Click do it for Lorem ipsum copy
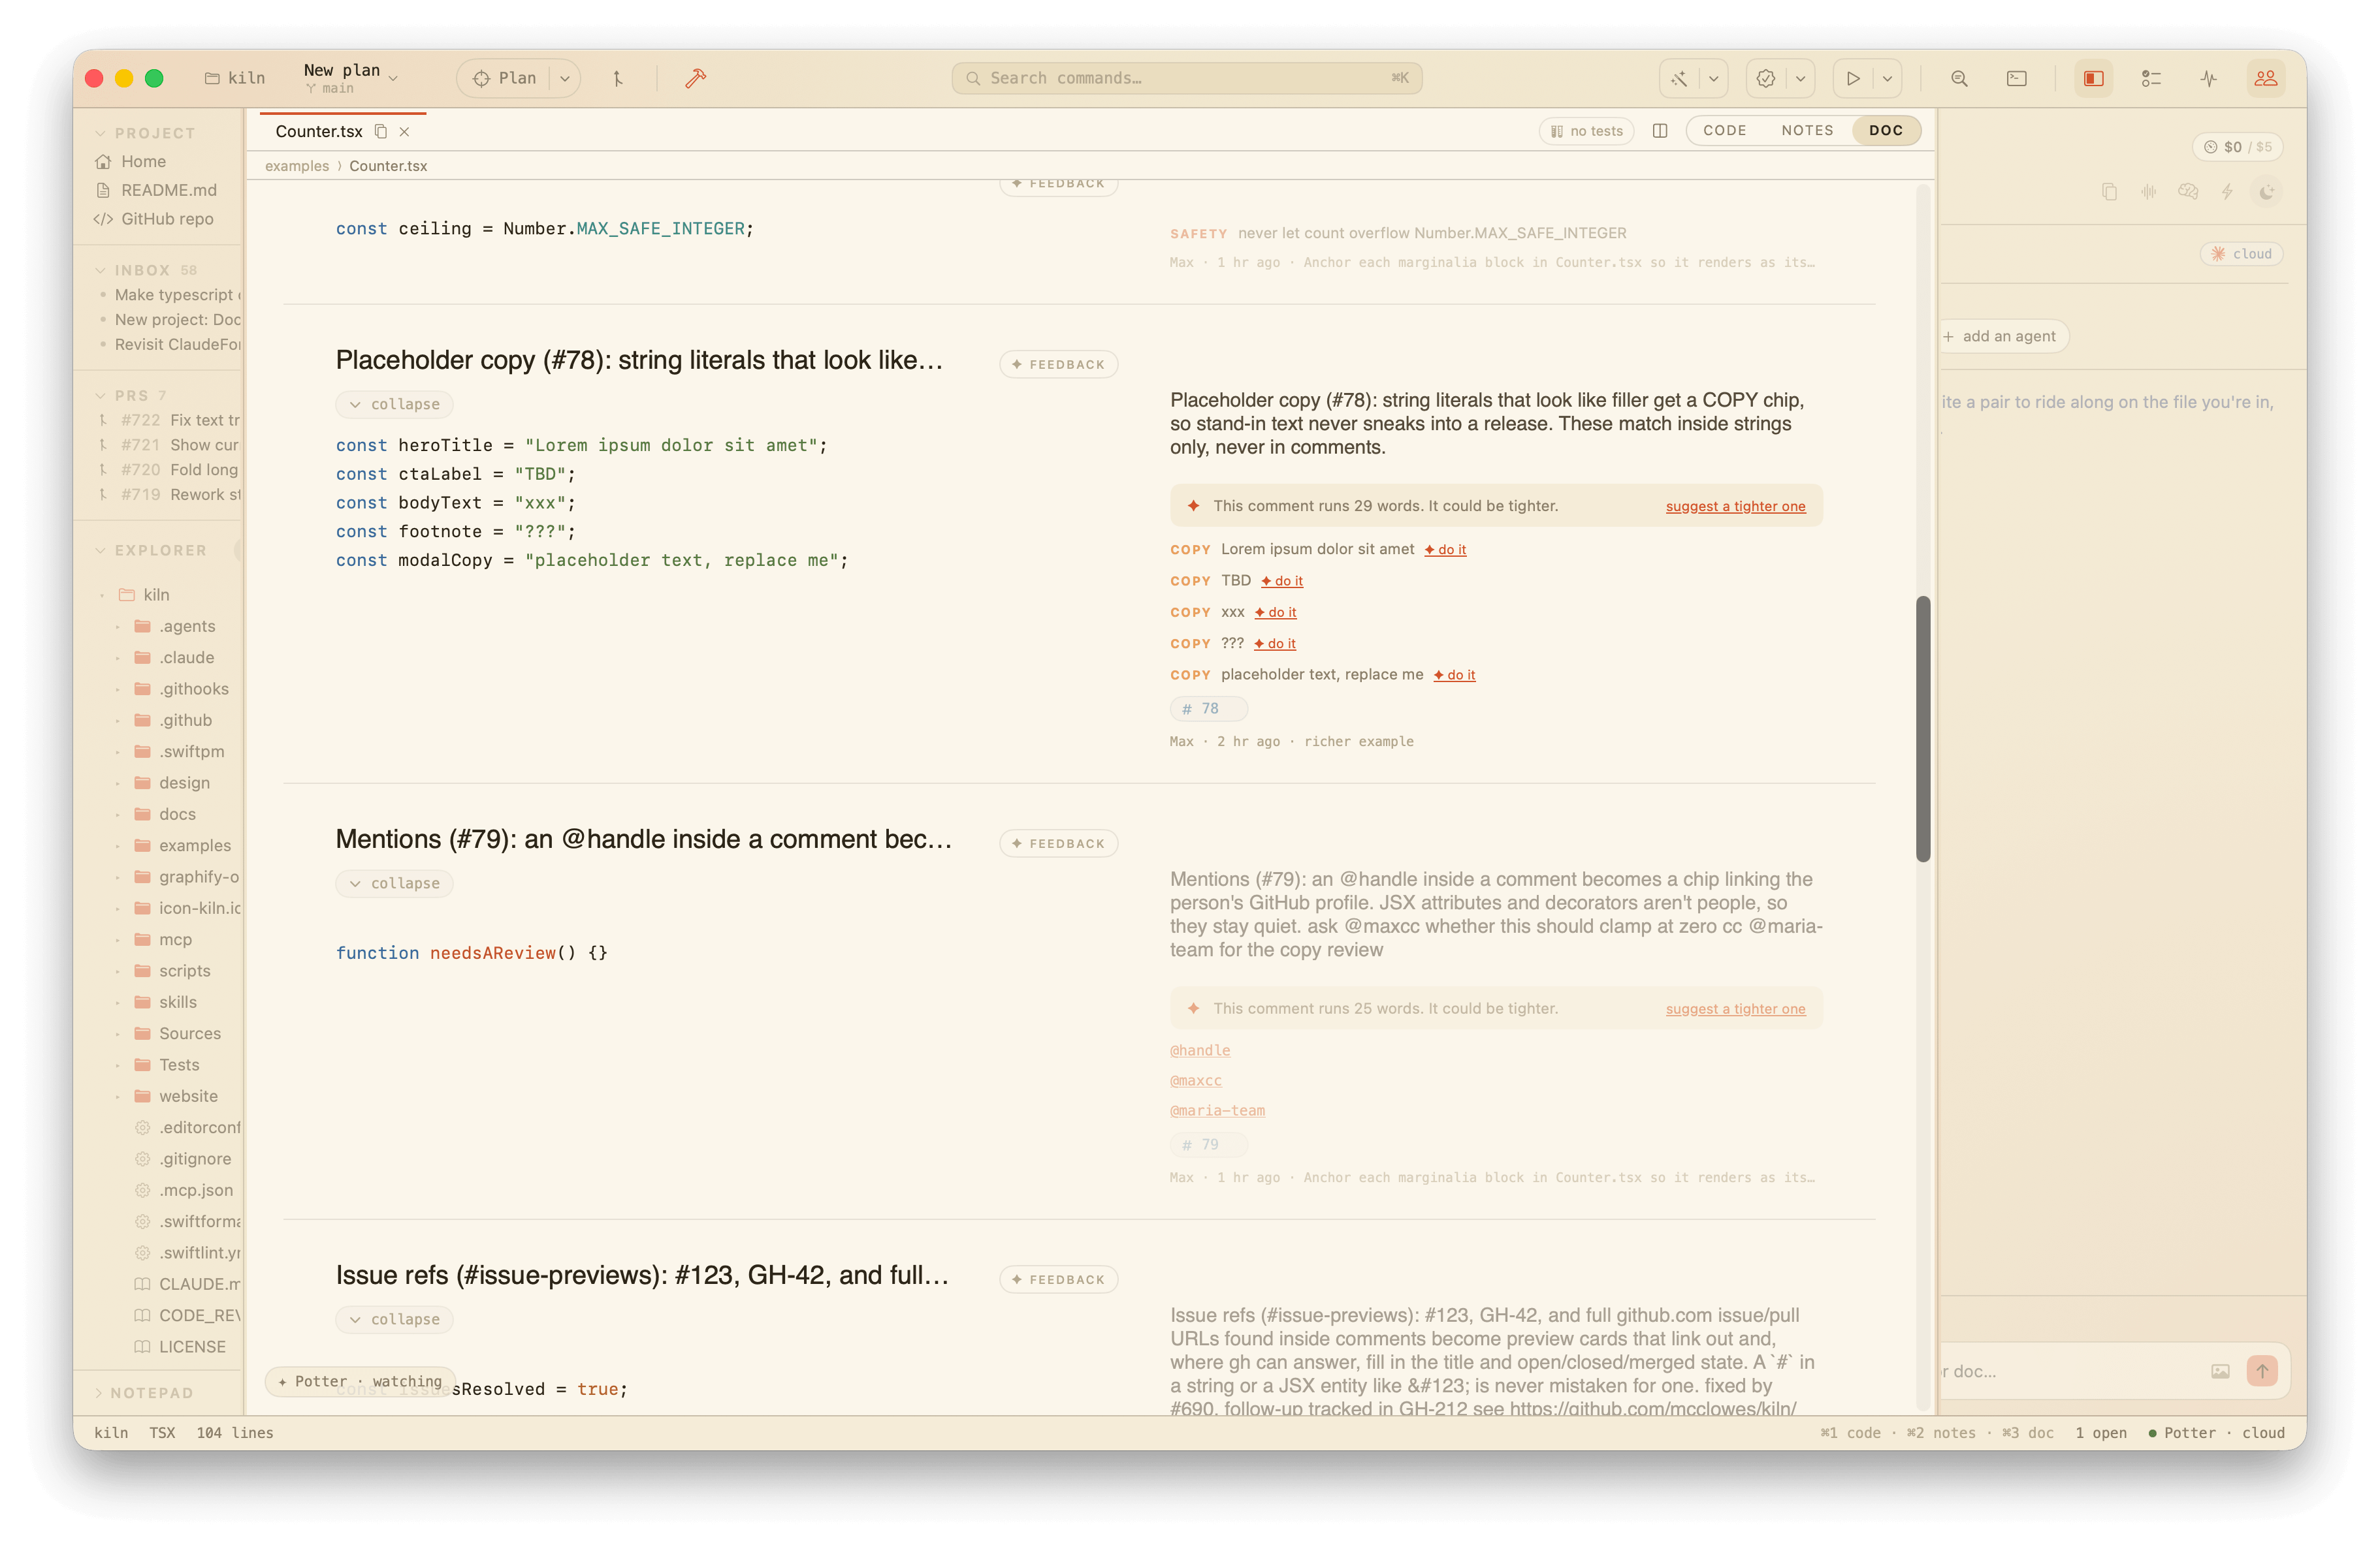This screenshot has height=1547, width=2380. pyautogui.click(x=1446, y=550)
